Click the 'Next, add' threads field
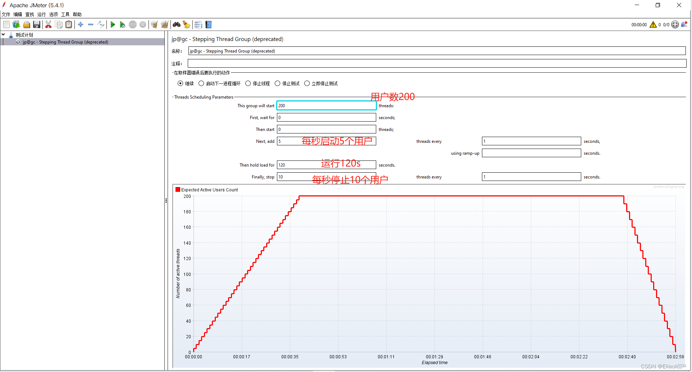The height and width of the screenshot is (372, 692). 327,141
